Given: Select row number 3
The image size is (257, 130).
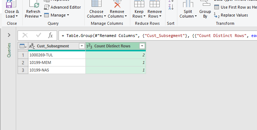Looking at the screenshot, I should coord(23,70).
